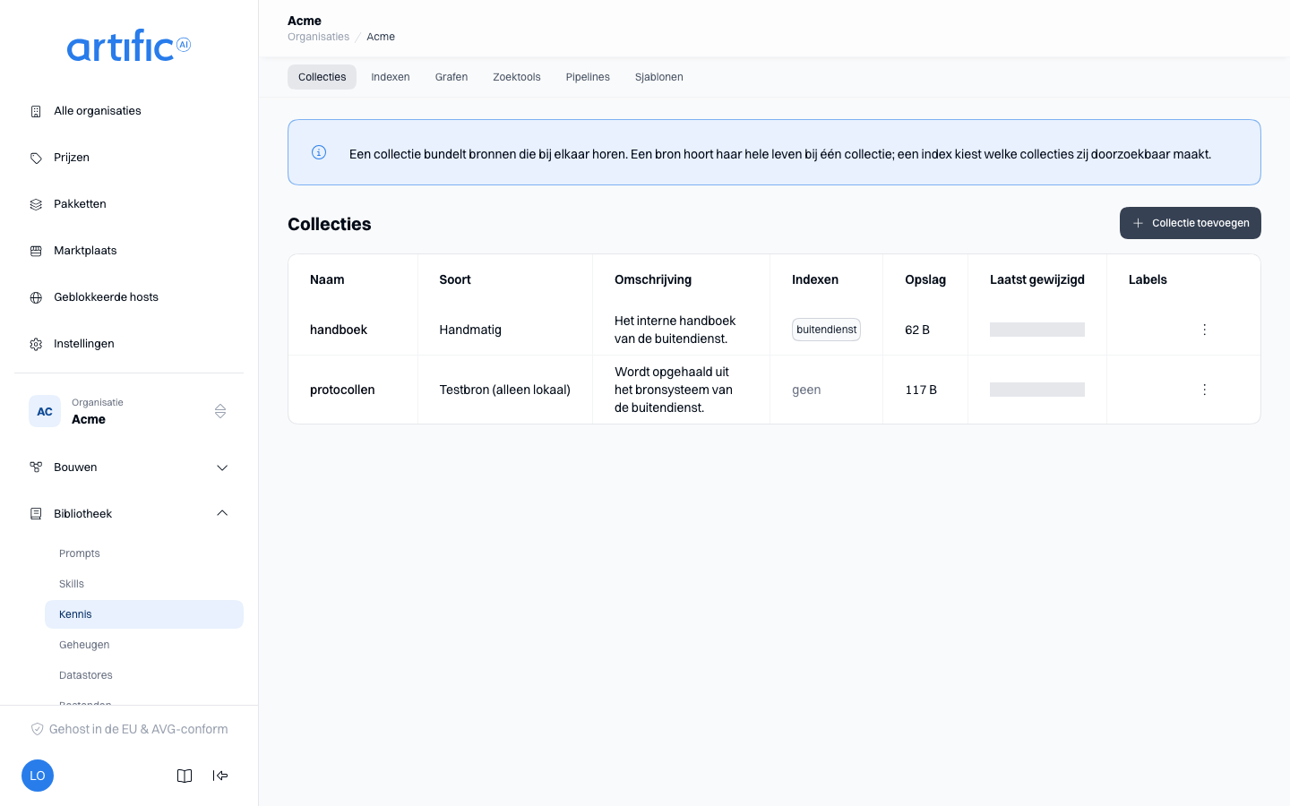Click the shield icon by EU hosting notice
Viewport: 1290px width, 806px height.
(x=37, y=729)
